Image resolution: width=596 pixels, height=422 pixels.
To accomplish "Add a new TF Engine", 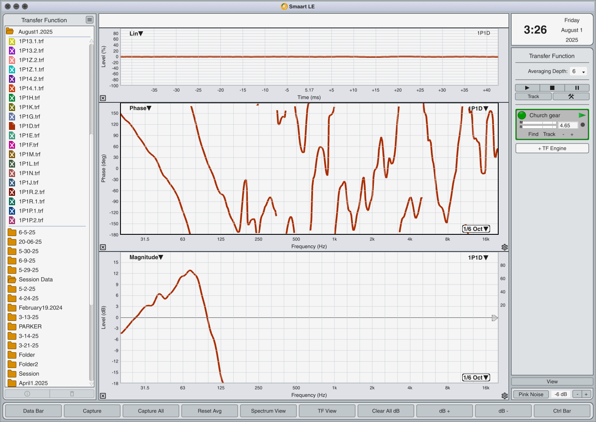I will point(552,148).
